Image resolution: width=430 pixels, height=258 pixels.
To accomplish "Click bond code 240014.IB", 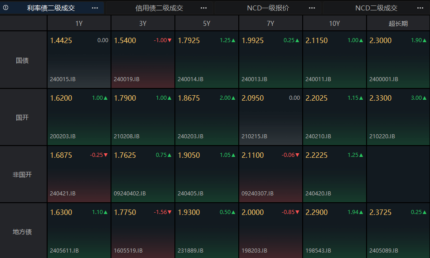I will pyautogui.click(x=190, y=79).
